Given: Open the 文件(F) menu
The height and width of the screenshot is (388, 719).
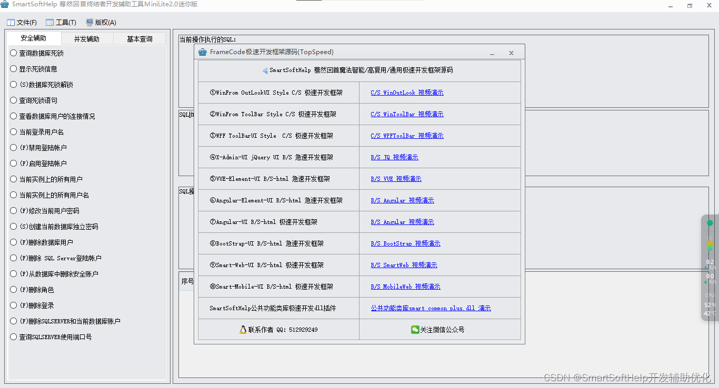Looking at the screenshot, I should (22, 23).
